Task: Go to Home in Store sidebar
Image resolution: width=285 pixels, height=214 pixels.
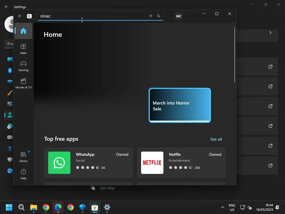Action: tap(23, 31)
